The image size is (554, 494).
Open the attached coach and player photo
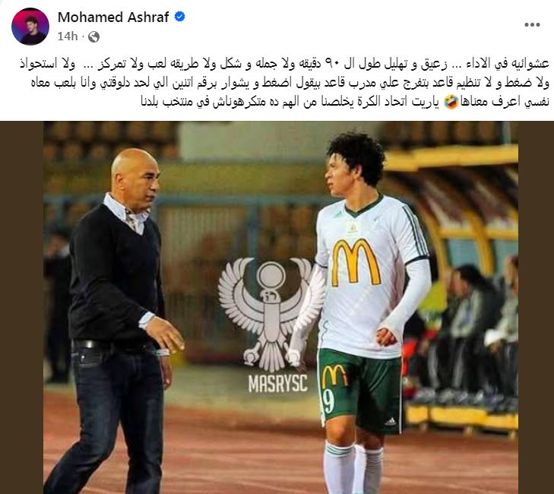point(280,308)
